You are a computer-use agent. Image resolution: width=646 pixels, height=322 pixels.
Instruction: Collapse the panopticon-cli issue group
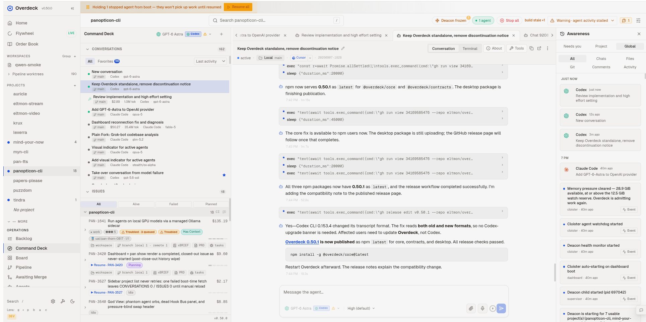(x=85, y=212)
